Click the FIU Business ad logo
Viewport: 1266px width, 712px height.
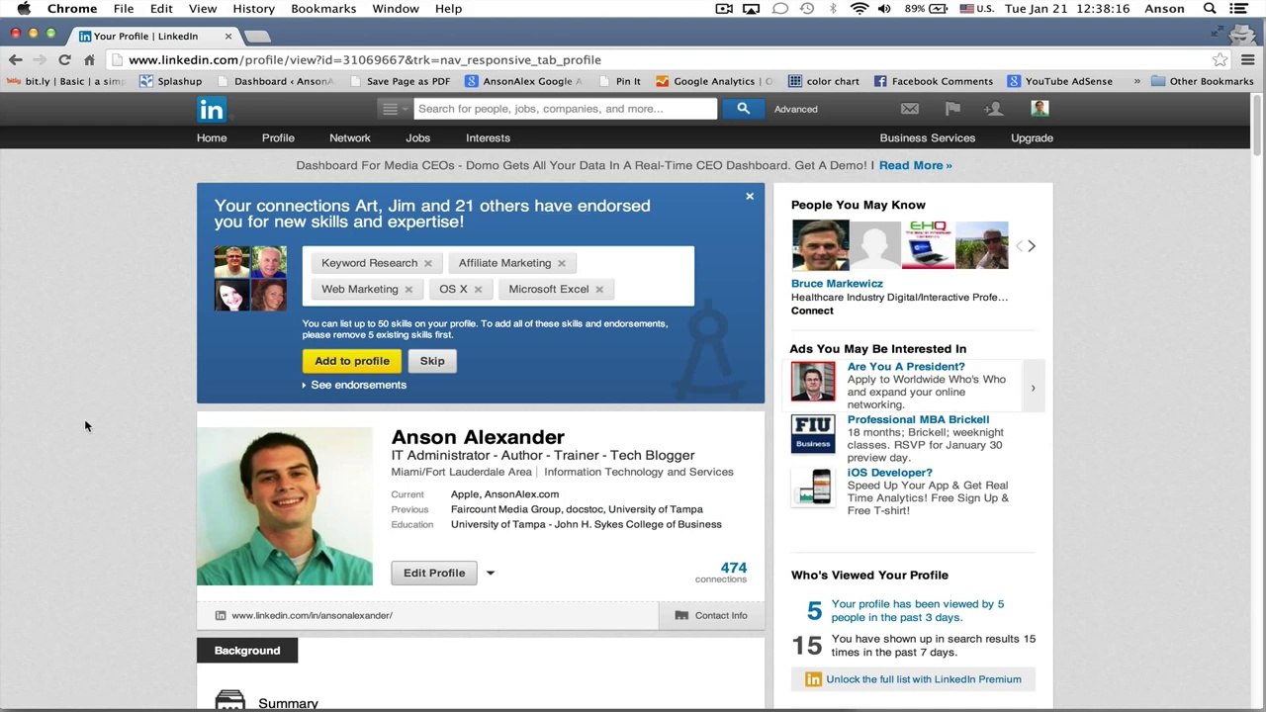(813, 434)
